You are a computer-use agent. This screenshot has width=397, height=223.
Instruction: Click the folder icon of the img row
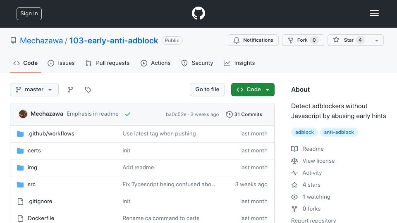click(x=20, y=167)
